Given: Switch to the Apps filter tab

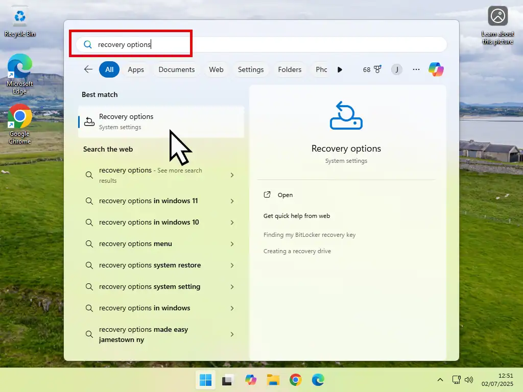Looking at the screenshot, I should pyautogui.click(x=136, y=69).
